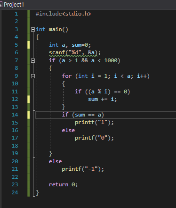This screenshot has width=176, height=208.
Task: Click line number 5 in the gutter
Action: click(16, 45)
